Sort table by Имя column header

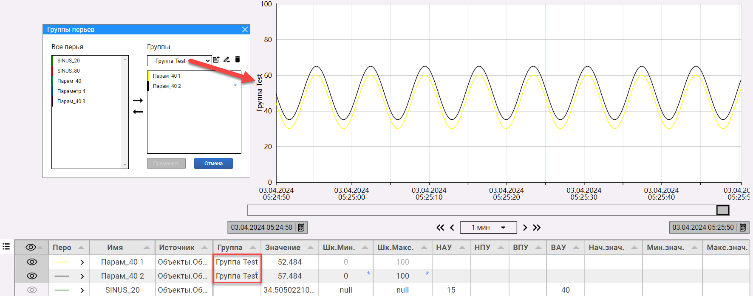coord(115,248)
